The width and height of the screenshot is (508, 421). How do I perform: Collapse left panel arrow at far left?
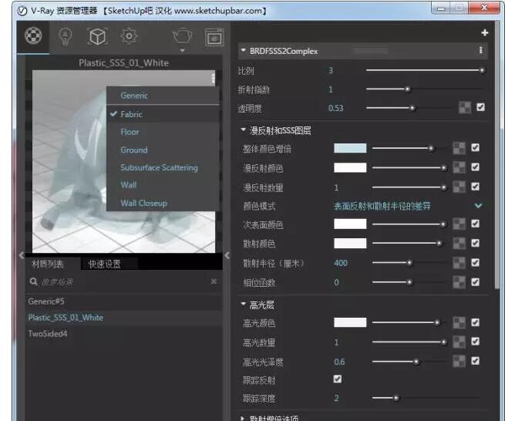tap(22, 255)
